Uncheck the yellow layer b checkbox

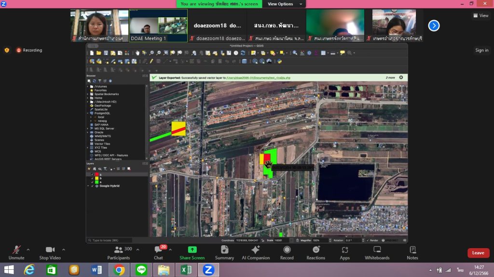pyautogui.click(x=93, y=178)
